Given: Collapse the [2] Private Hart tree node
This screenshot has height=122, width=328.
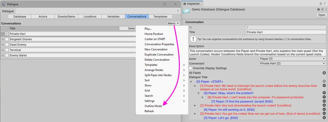Looking at the screenshot, I should pos(195,106).
